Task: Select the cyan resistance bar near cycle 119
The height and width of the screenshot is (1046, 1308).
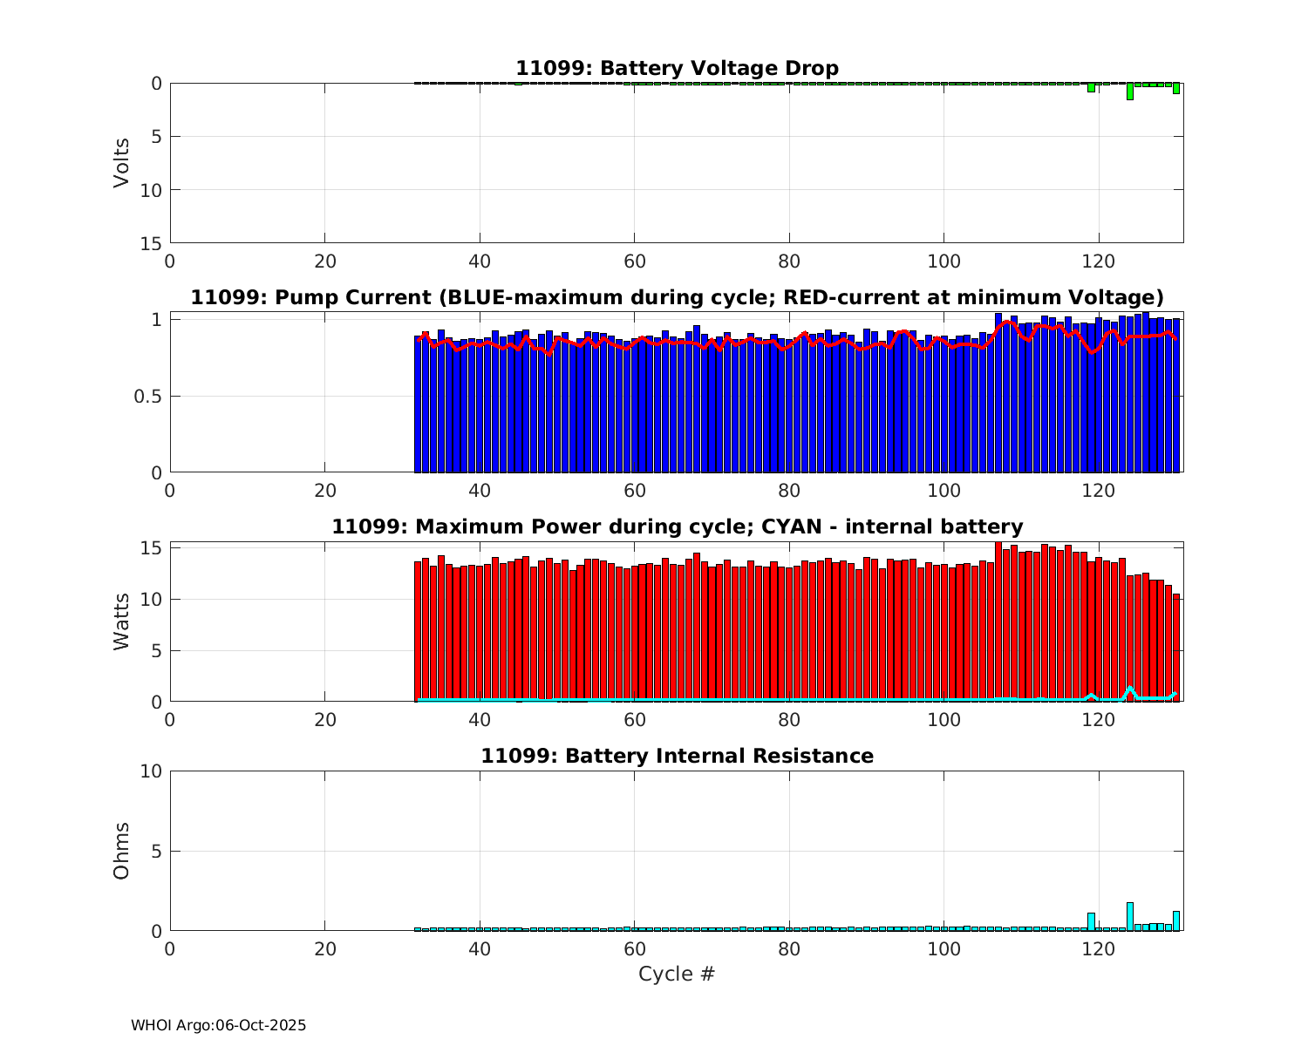Action: (x=1091, y=922)
